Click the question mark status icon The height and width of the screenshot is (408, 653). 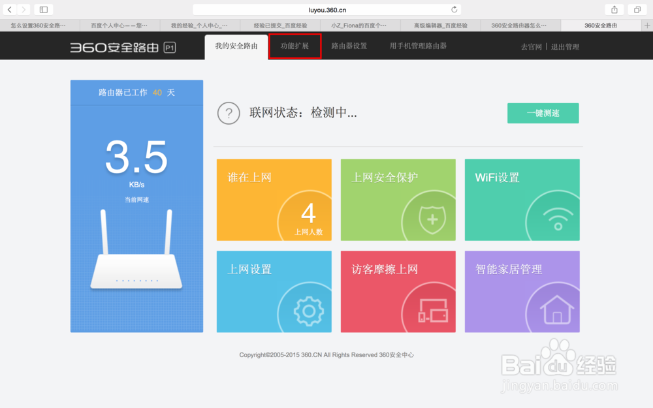[x=229, y=113]
